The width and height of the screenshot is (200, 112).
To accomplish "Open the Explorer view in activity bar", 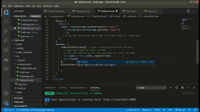I will pos(6,12).
